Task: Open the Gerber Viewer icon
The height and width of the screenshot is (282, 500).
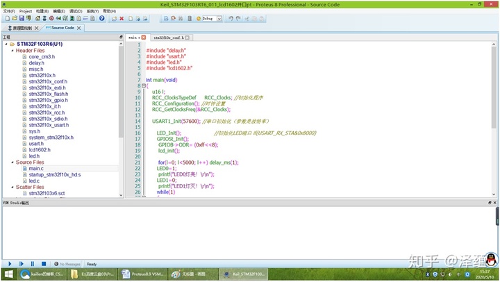Action: (65, 19)
